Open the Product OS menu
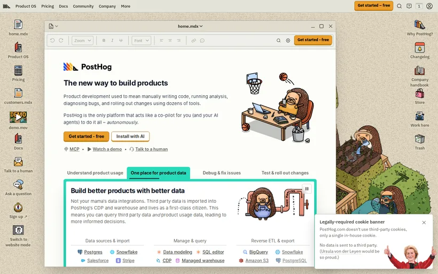 tap(26, 6)
